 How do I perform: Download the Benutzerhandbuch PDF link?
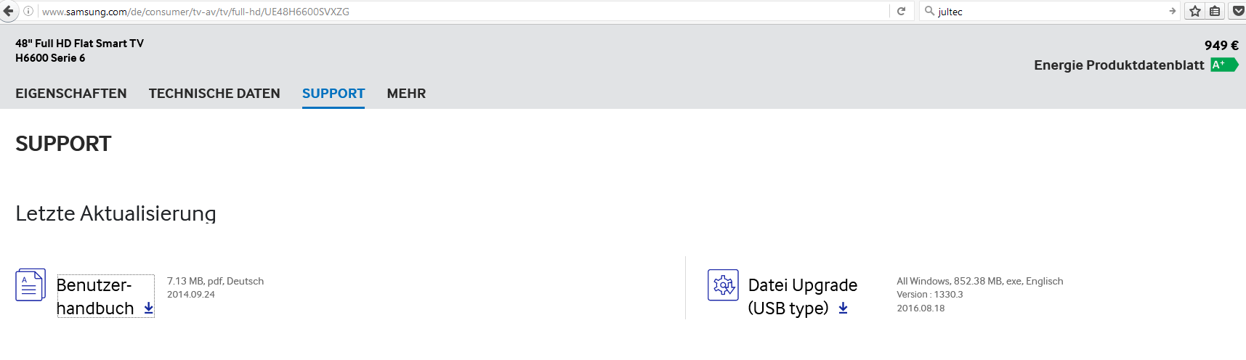[94, 296]
